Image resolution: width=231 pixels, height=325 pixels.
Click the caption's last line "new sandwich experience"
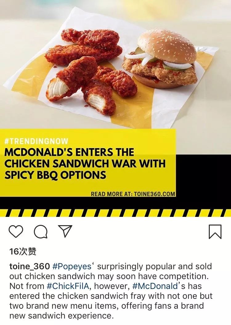pyautogui.click(x=61, y=316)
